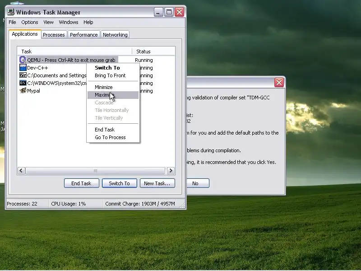Click the cmd icon beside C:\WINDOWS\system32
Screen dimensions: 361x271
click(x=23, y=83)
